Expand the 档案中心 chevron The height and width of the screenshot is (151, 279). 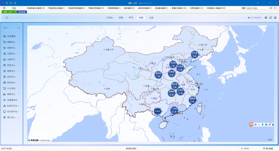19,42
